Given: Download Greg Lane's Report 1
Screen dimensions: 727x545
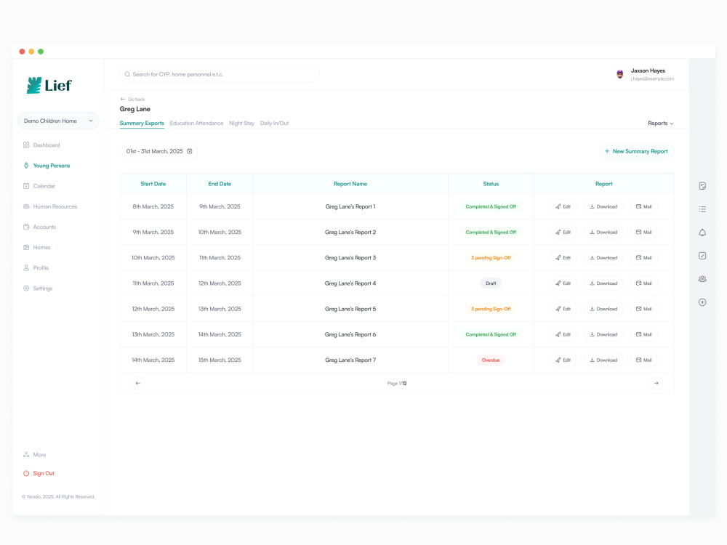Looking at the screenshot, I should [603, 206].
